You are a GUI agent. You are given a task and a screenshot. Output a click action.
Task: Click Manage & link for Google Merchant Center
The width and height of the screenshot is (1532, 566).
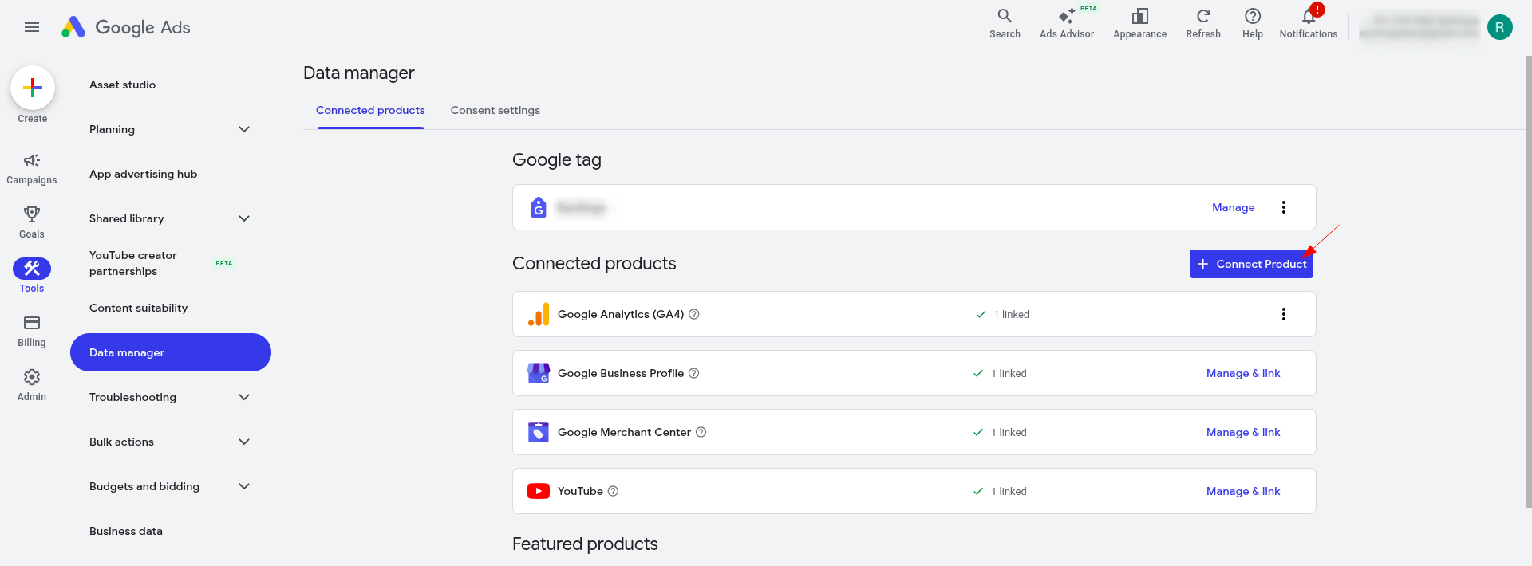[1243, 432]
